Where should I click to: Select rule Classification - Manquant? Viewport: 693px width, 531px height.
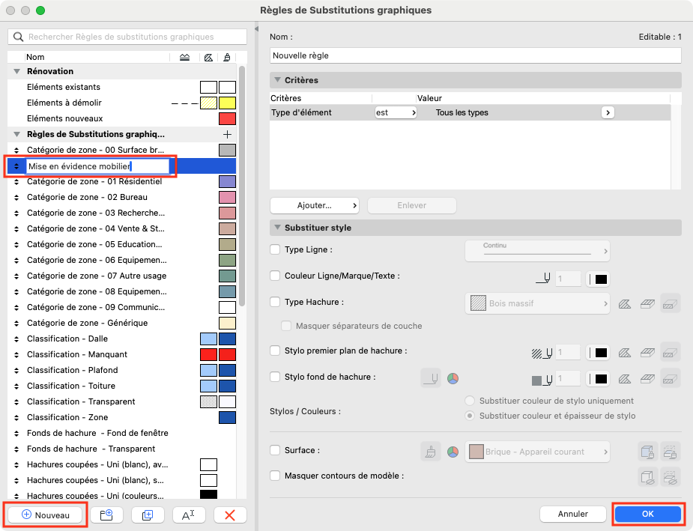pyautogui.click(x=121, y=354)
